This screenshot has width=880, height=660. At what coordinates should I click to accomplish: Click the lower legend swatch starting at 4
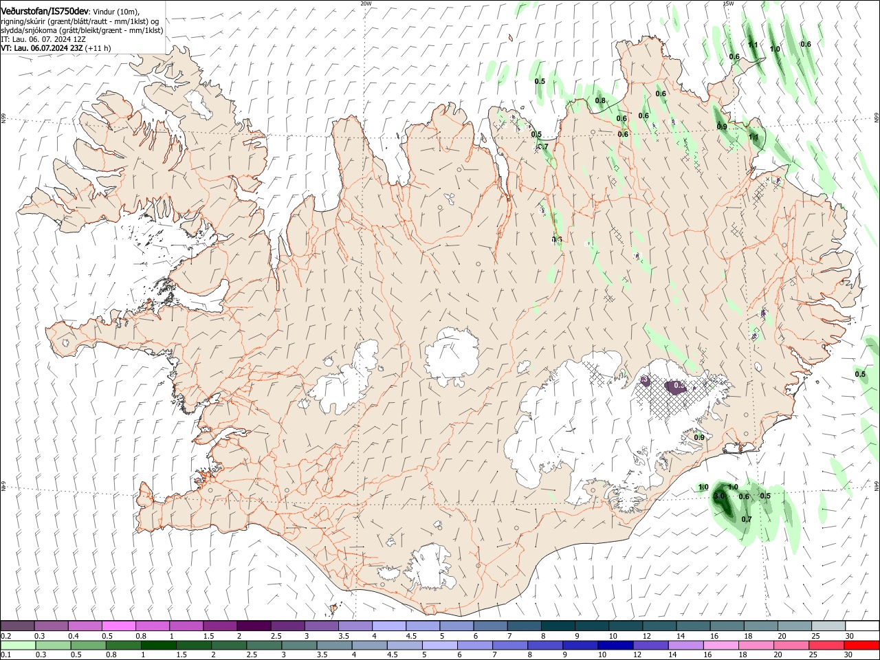tap(368, 645)
